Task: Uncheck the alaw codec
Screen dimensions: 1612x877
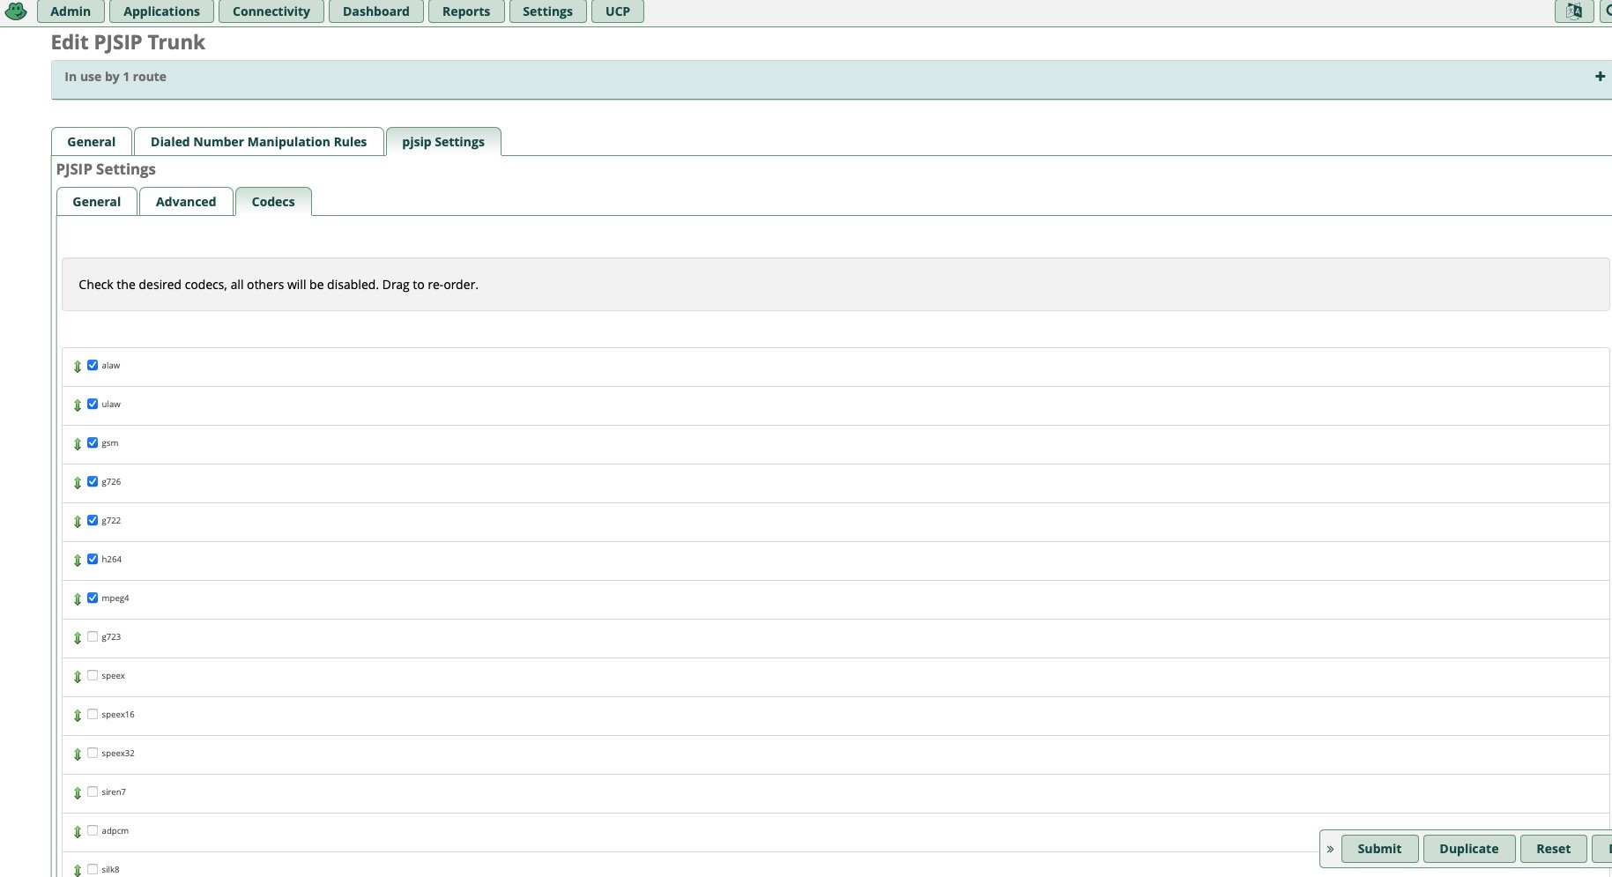Action: pos(93,365)
